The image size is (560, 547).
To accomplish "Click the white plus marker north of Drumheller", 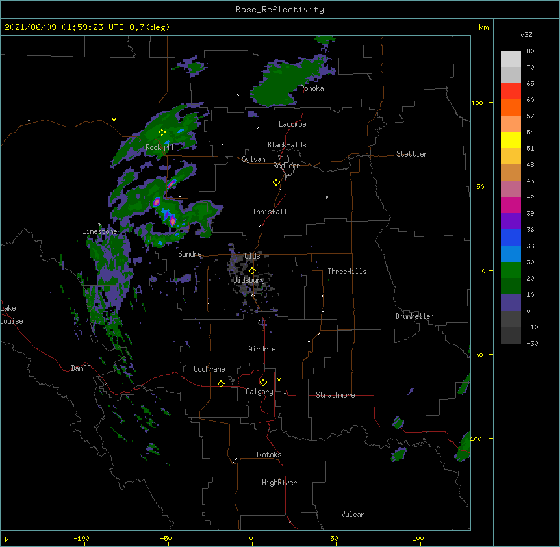I will click(x=398, y=244).
